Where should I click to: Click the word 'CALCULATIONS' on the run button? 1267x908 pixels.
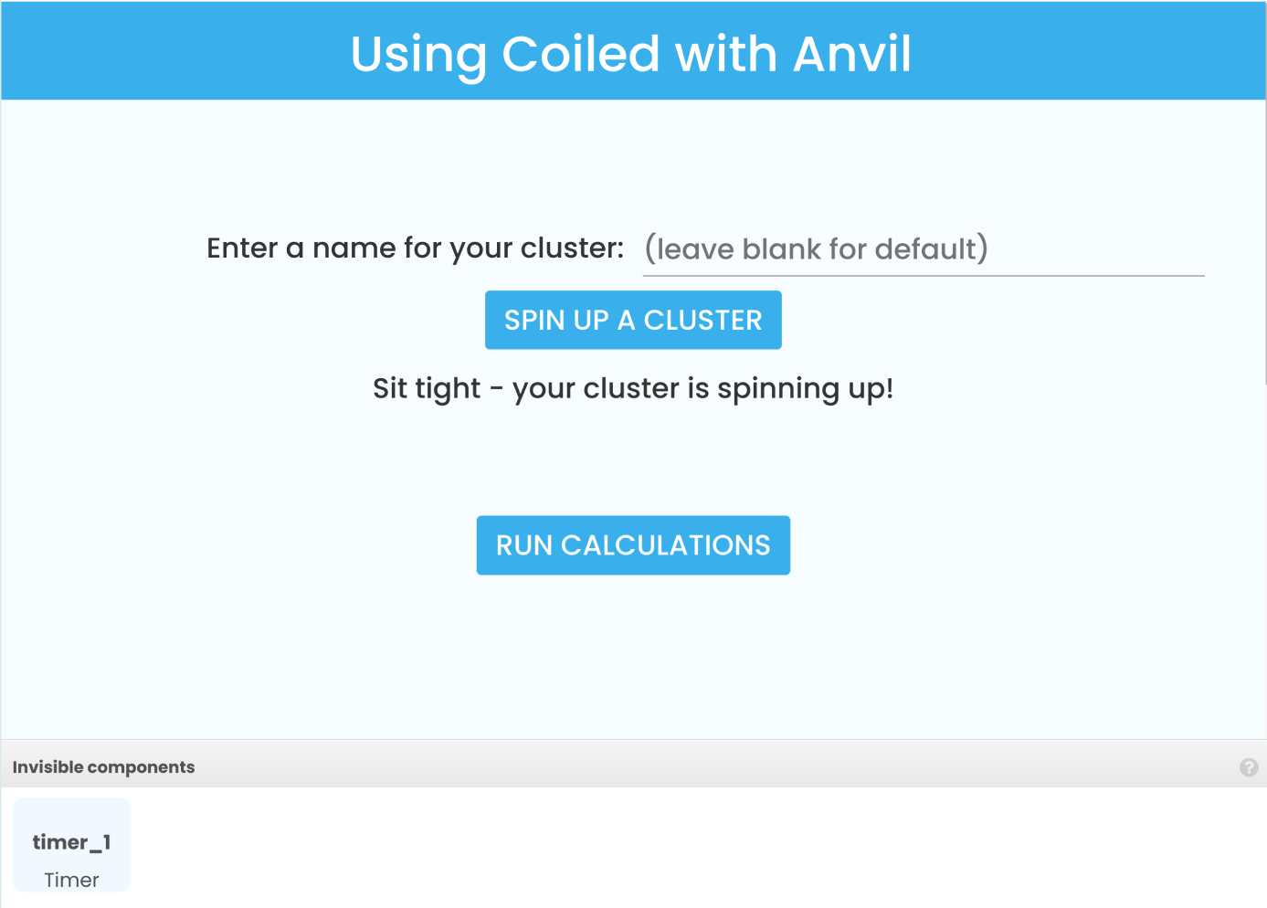click(x=665, y=545)
